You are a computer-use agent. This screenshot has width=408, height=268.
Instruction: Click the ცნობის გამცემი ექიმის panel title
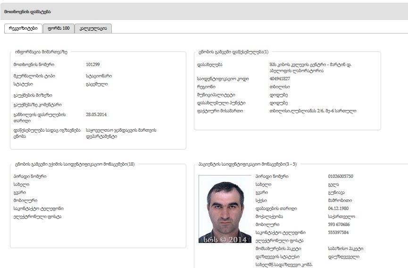pos(75,164)
